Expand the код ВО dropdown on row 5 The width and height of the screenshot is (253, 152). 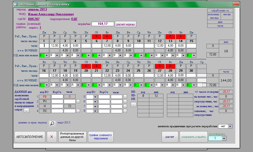[x=95, y=97]
